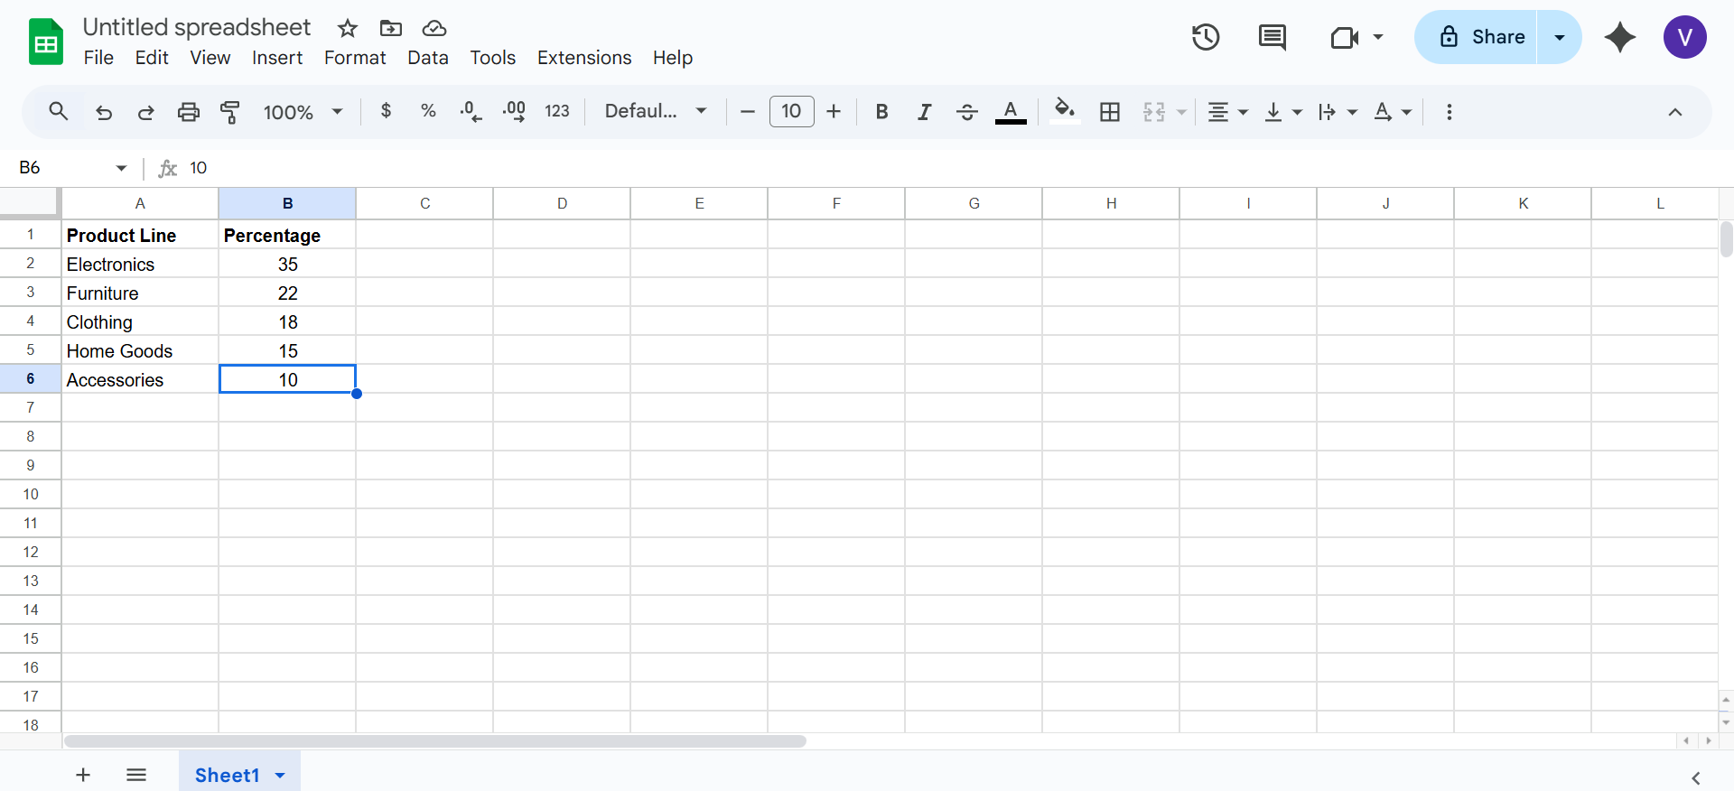Open more number formats 123
The width and height of the screenshot is (1734, 791).
[557, 111]
